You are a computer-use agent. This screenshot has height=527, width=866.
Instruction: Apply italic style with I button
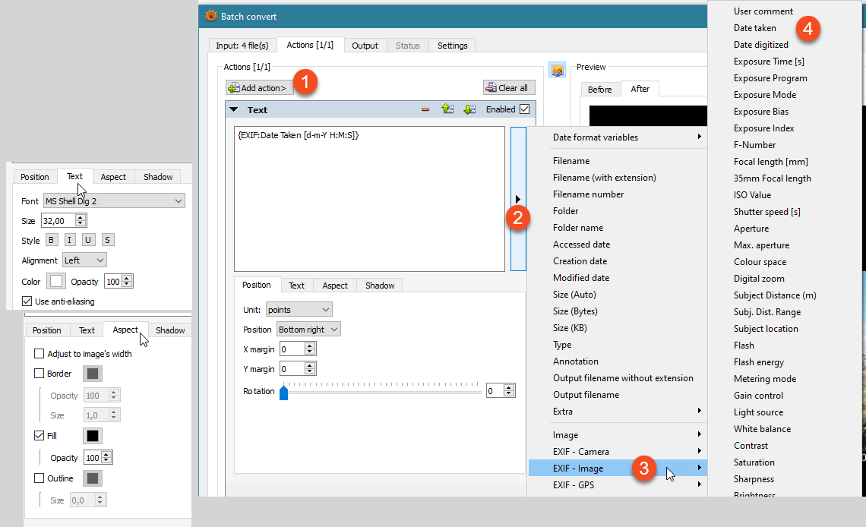[70, 241]
